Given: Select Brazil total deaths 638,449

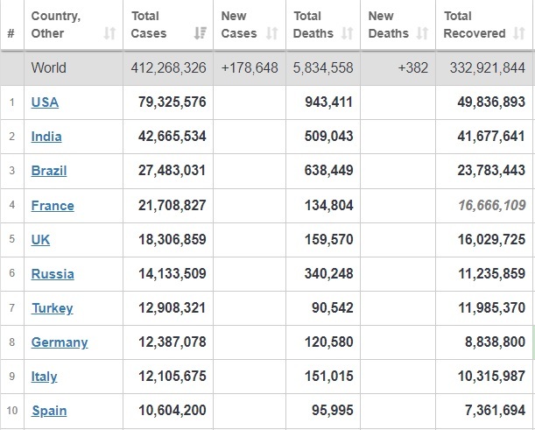Looking at the screenshot, I should [329, 171].
